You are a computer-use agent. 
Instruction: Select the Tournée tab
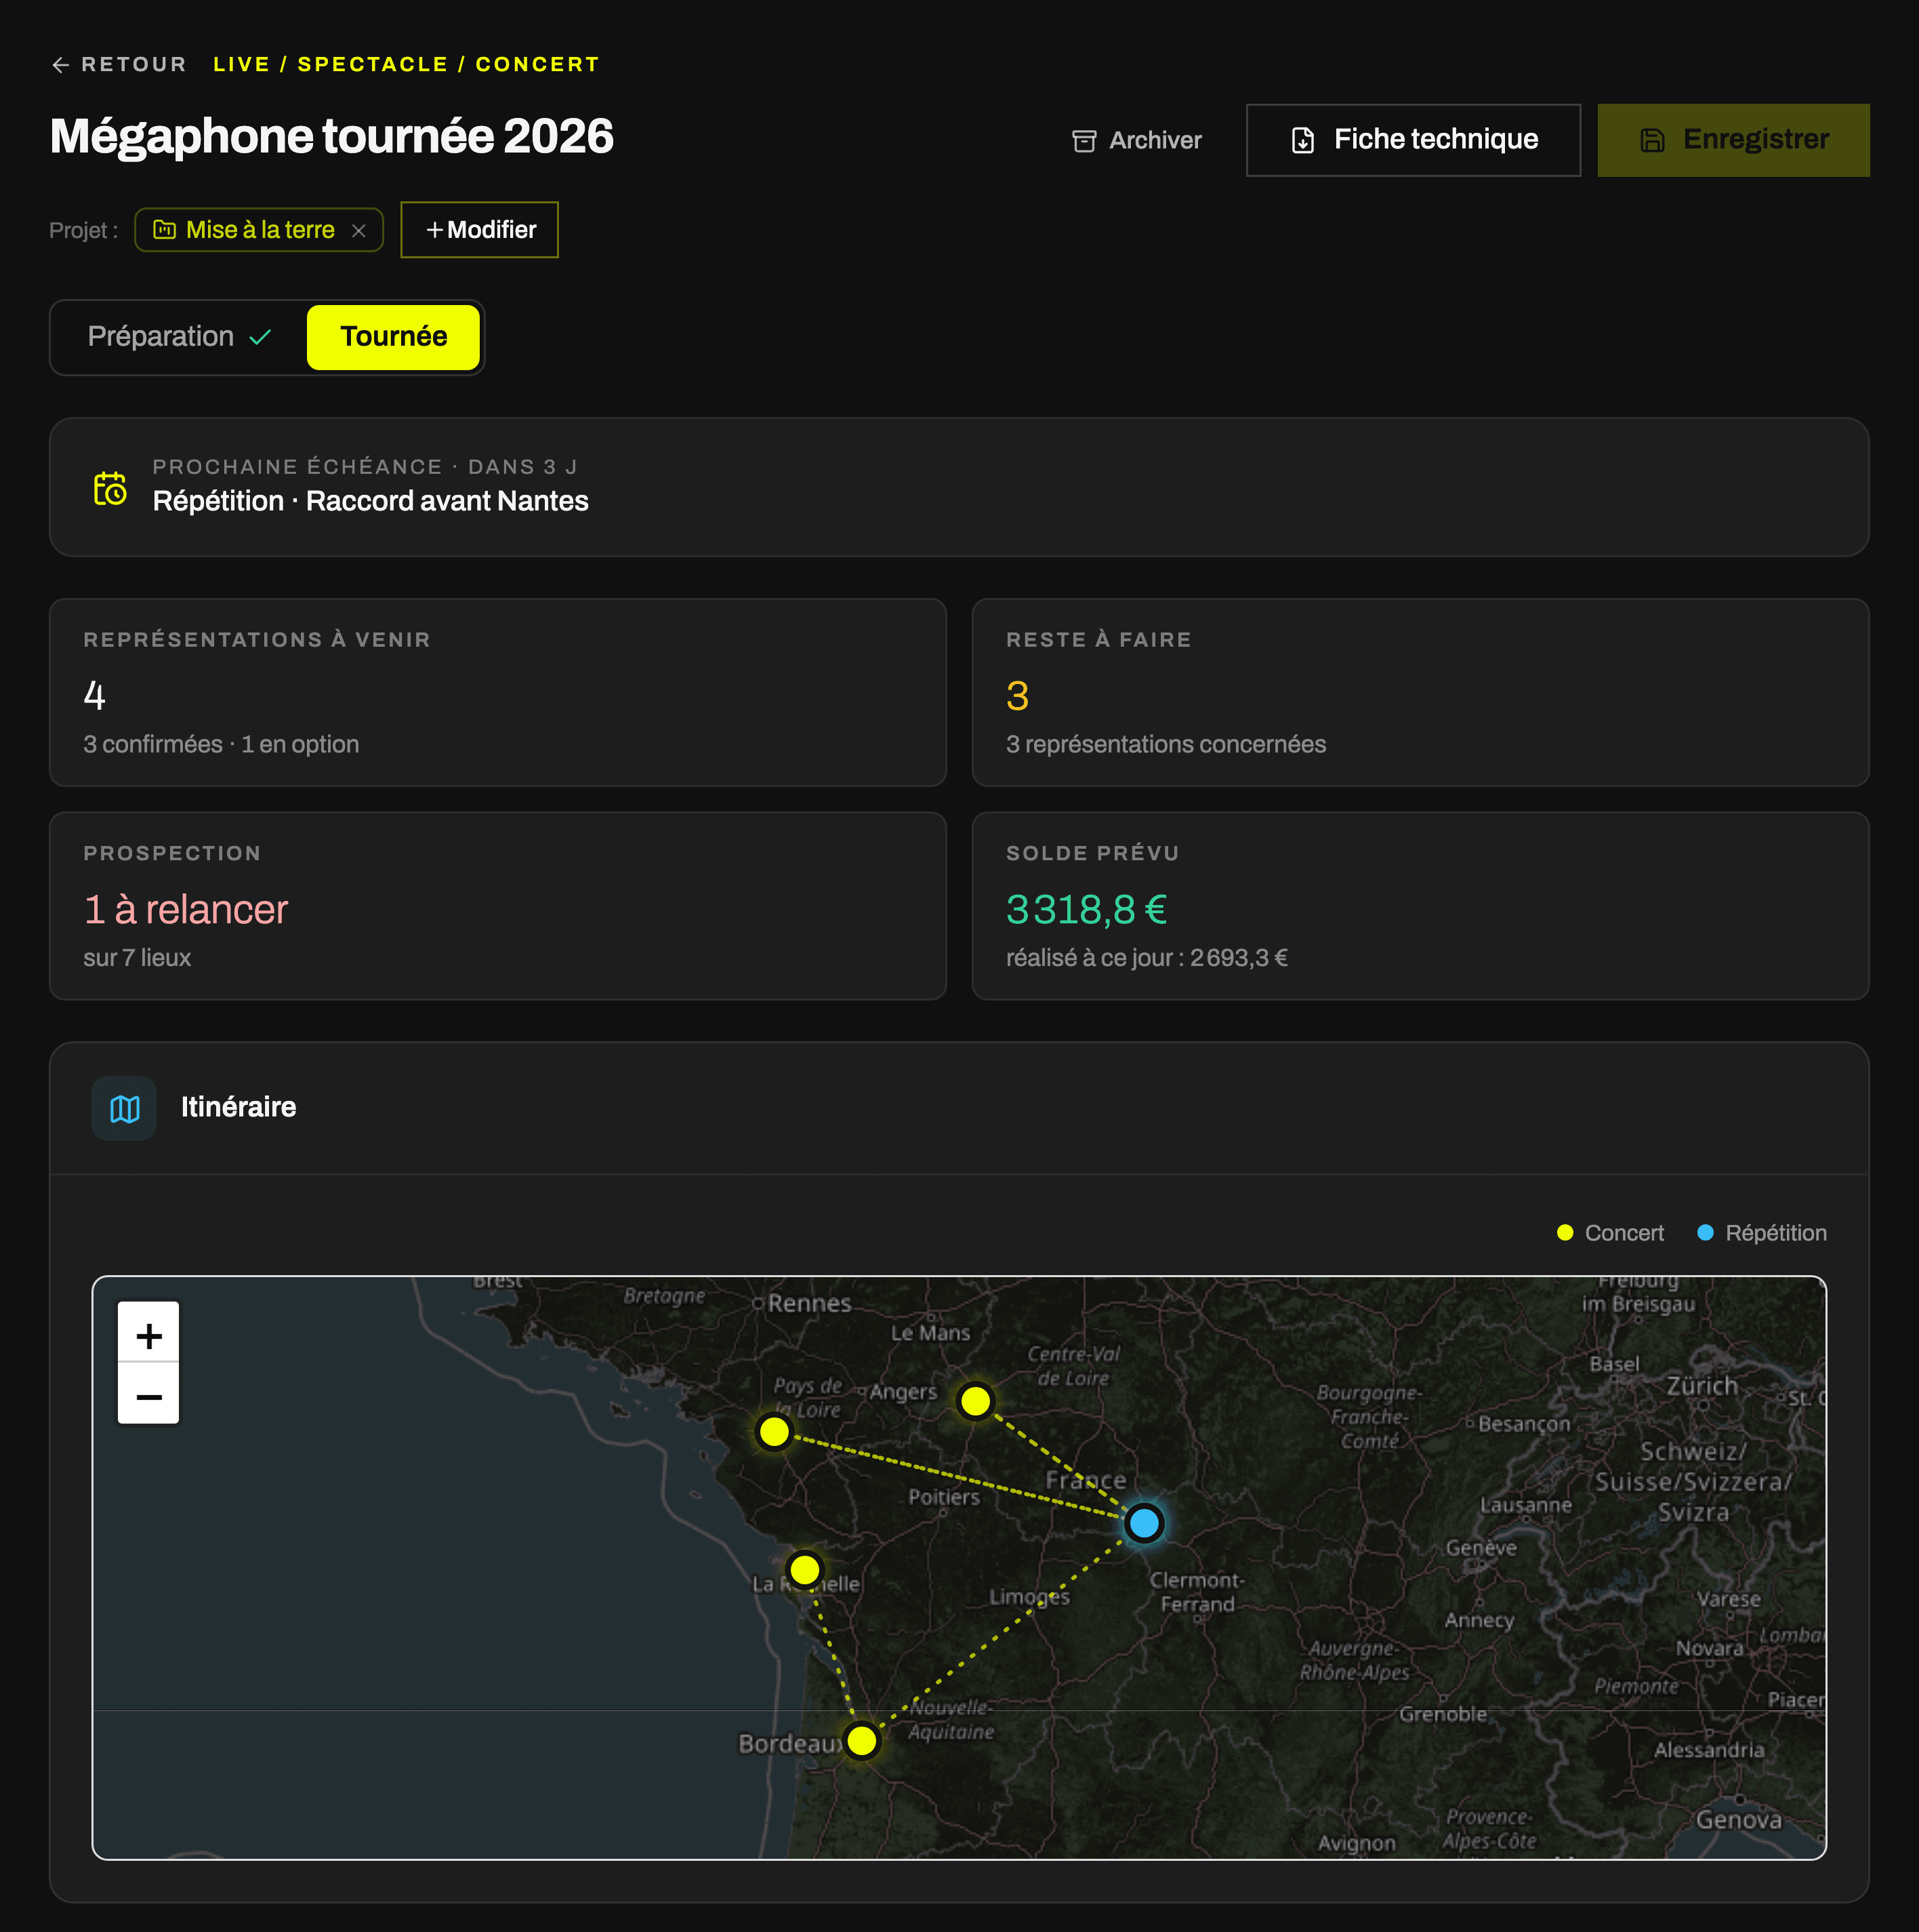(x=393, y=337)
